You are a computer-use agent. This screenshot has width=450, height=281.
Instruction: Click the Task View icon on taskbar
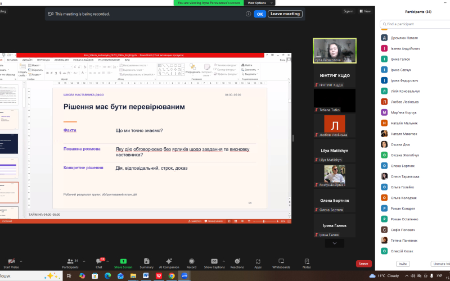tap(69, 276)
